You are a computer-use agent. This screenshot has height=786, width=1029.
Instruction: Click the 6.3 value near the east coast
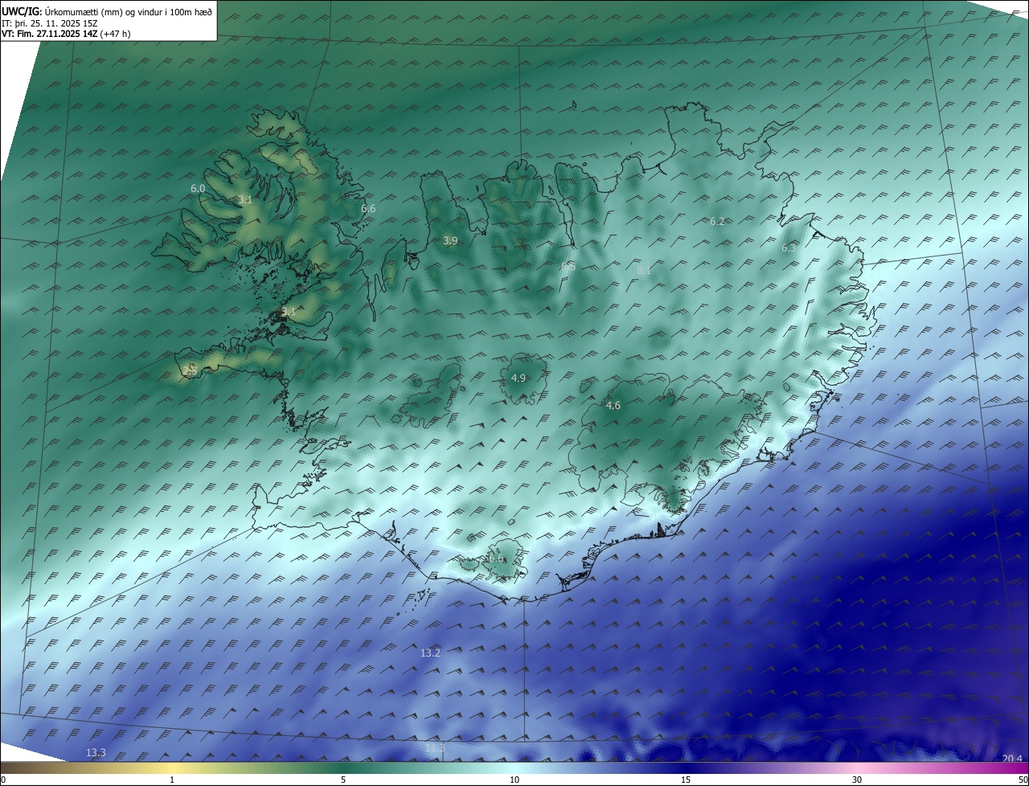tap(789, 248)
